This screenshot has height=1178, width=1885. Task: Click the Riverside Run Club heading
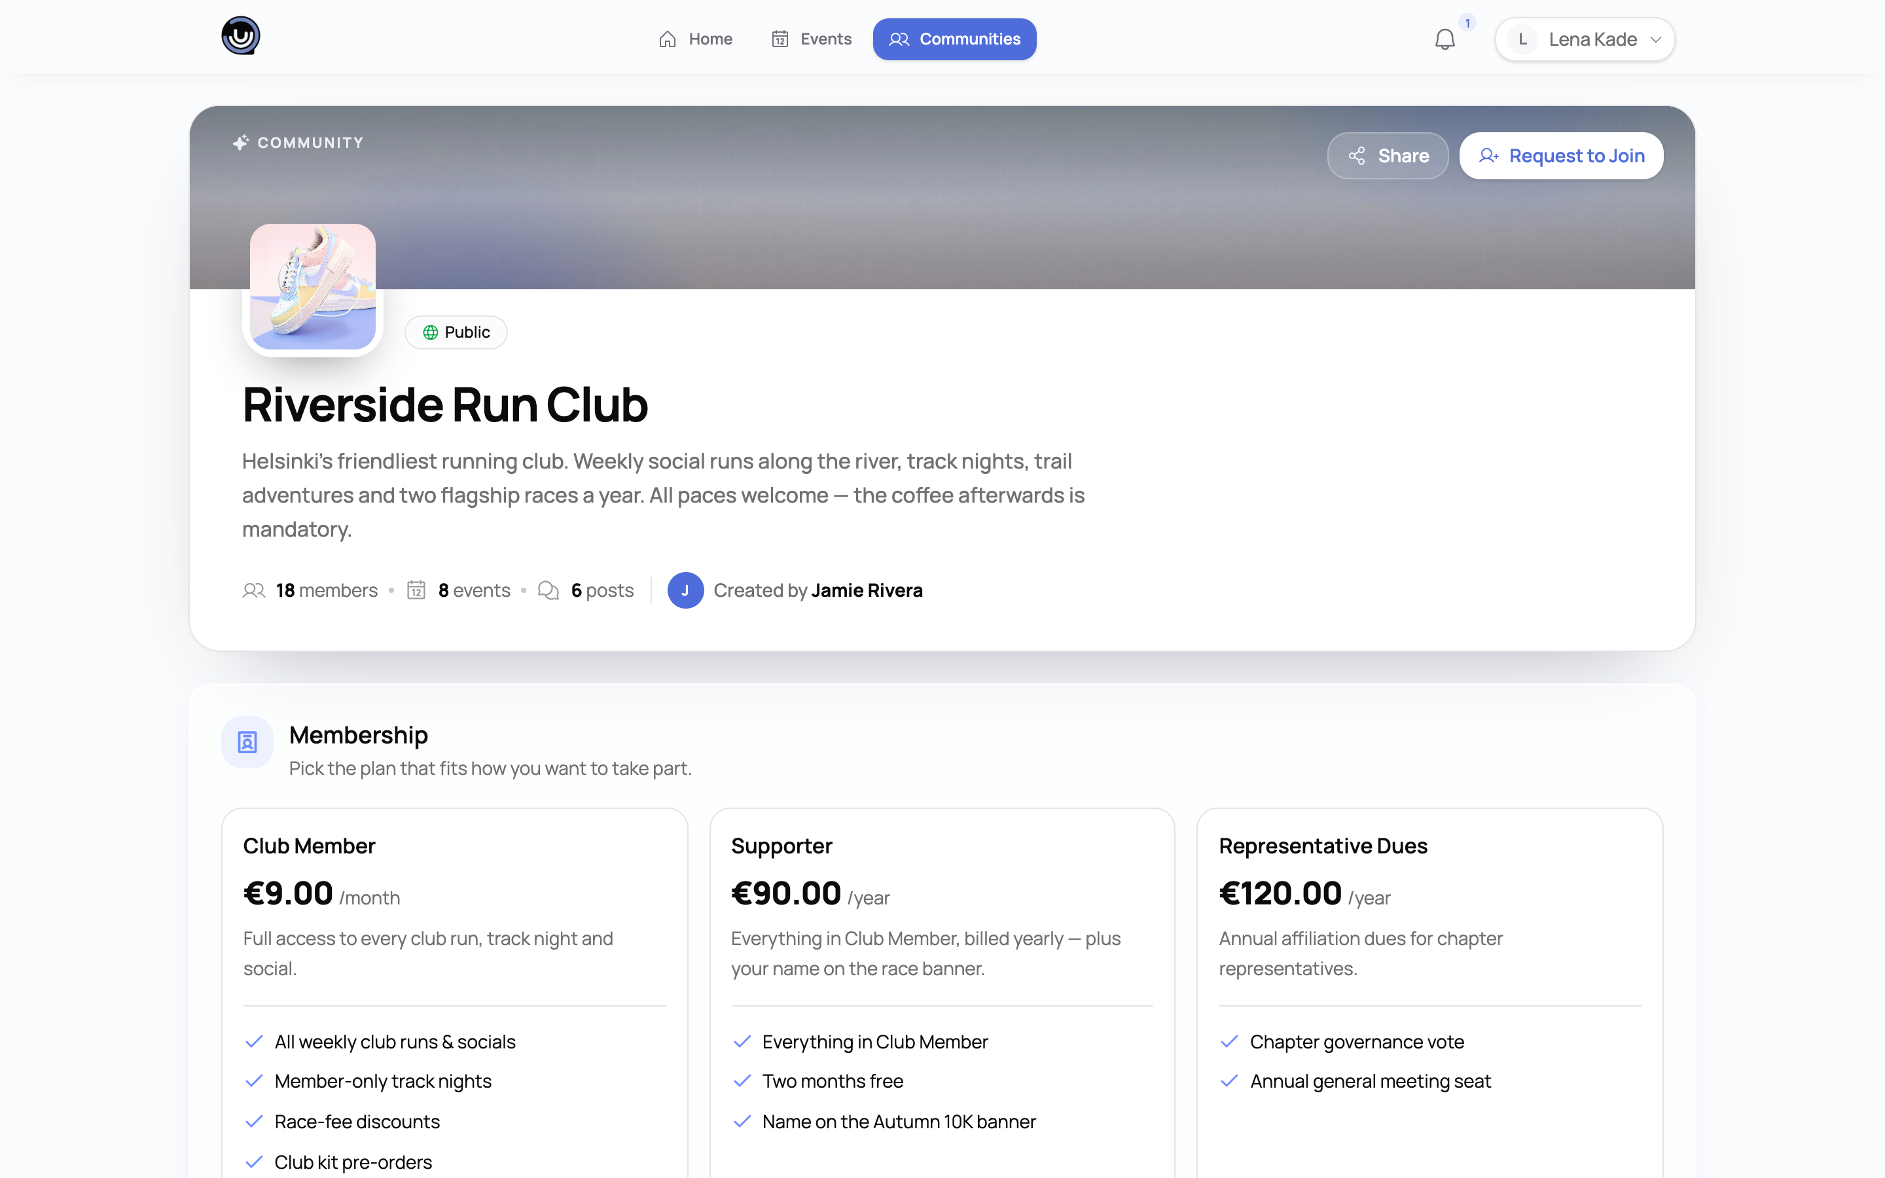click(x=446, y=405)
